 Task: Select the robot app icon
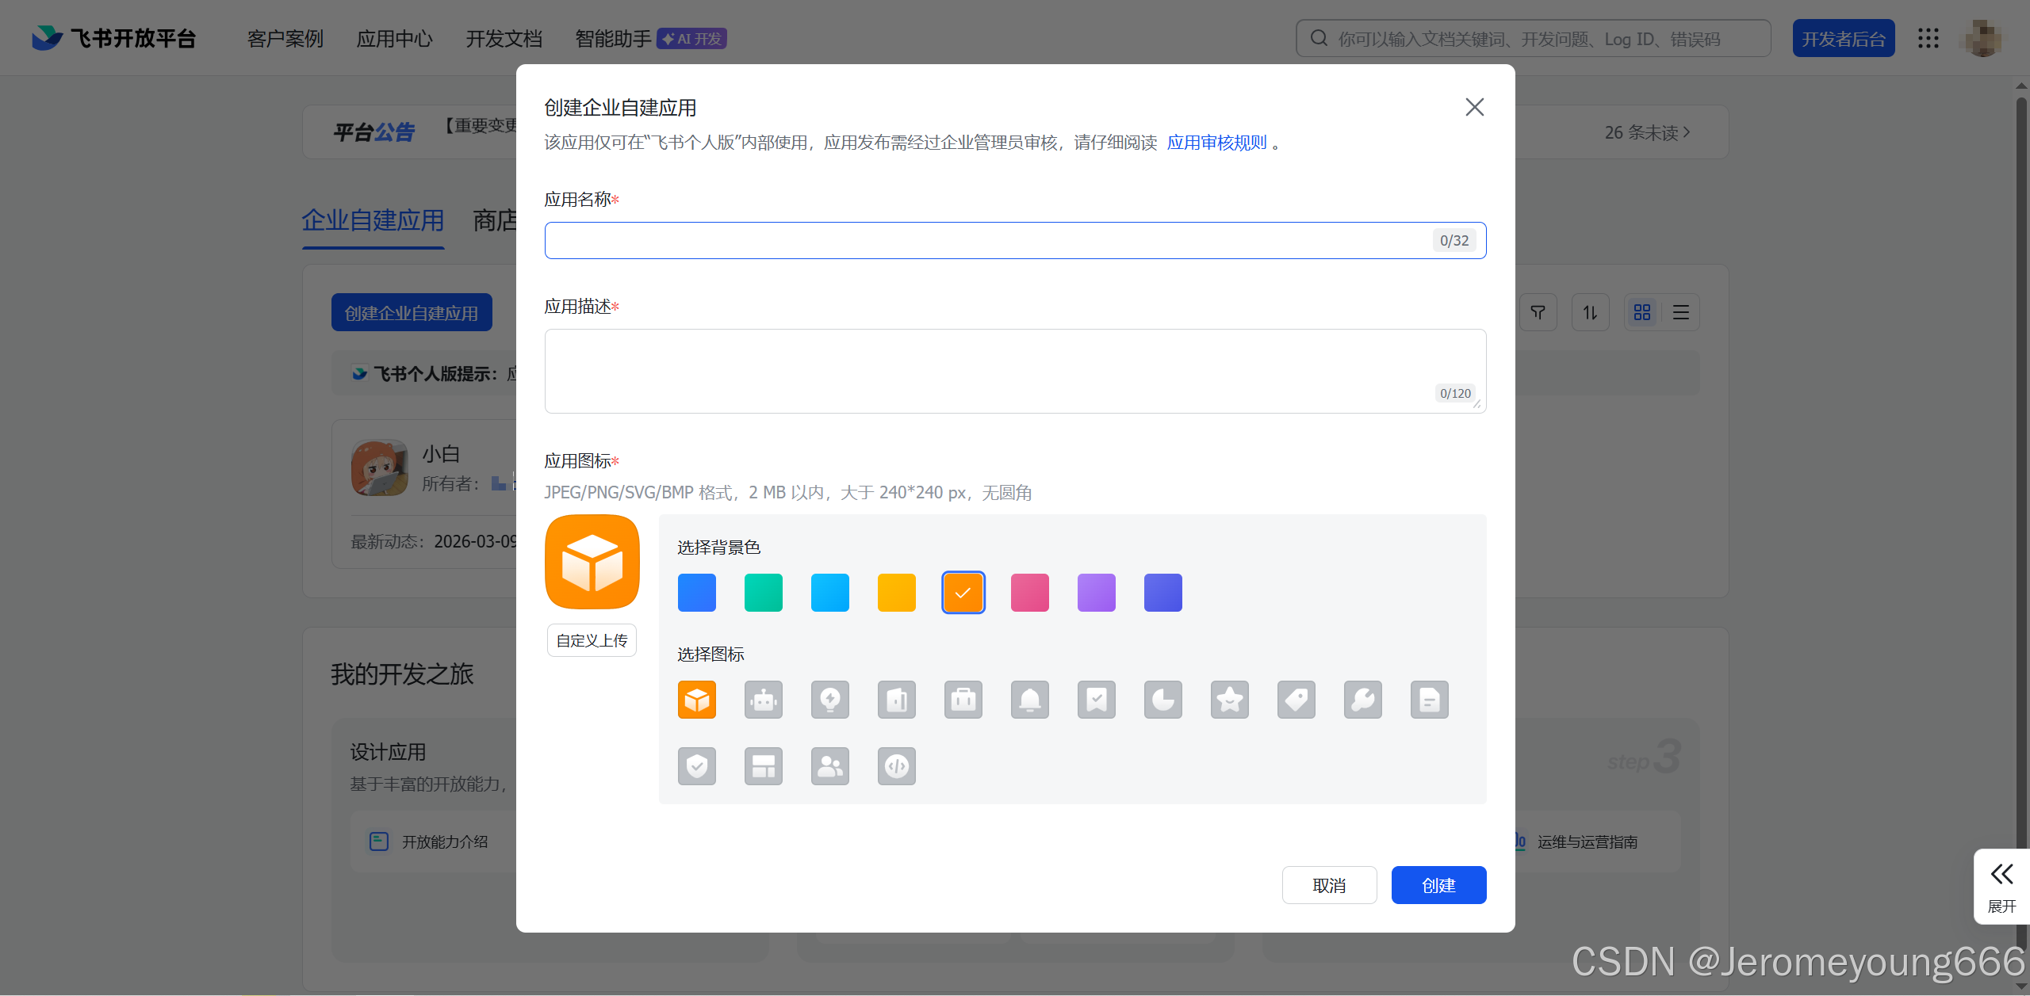click(763, 700)
